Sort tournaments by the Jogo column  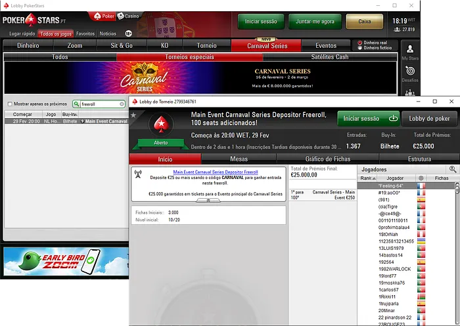(x=51, y=114)
